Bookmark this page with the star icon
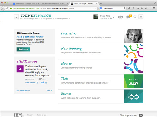The image size is (157, 117). [138, 8]
